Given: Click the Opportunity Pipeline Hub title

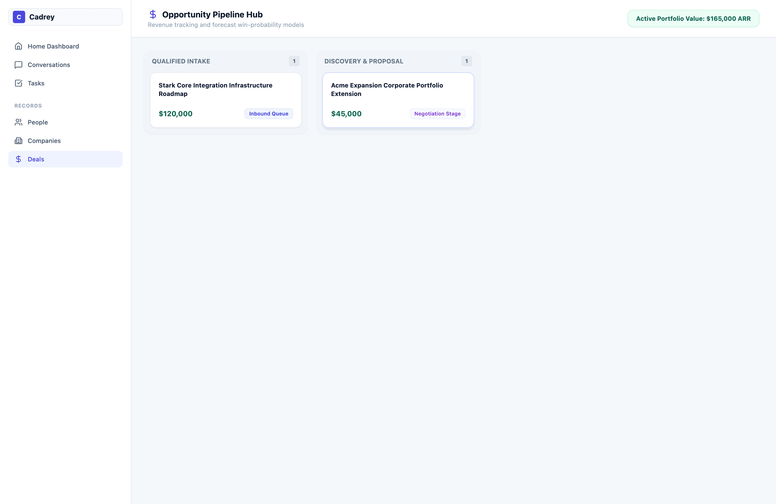Looking at the screenshot, I should click(212, 15).
